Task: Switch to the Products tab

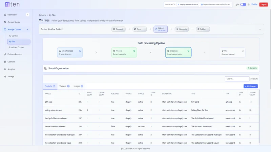Action: [50, 86]
